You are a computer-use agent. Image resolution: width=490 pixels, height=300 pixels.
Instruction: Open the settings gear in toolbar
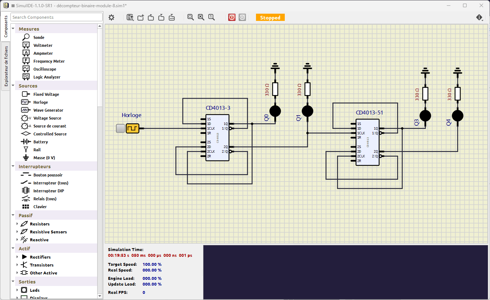click(x=111, y=17)
